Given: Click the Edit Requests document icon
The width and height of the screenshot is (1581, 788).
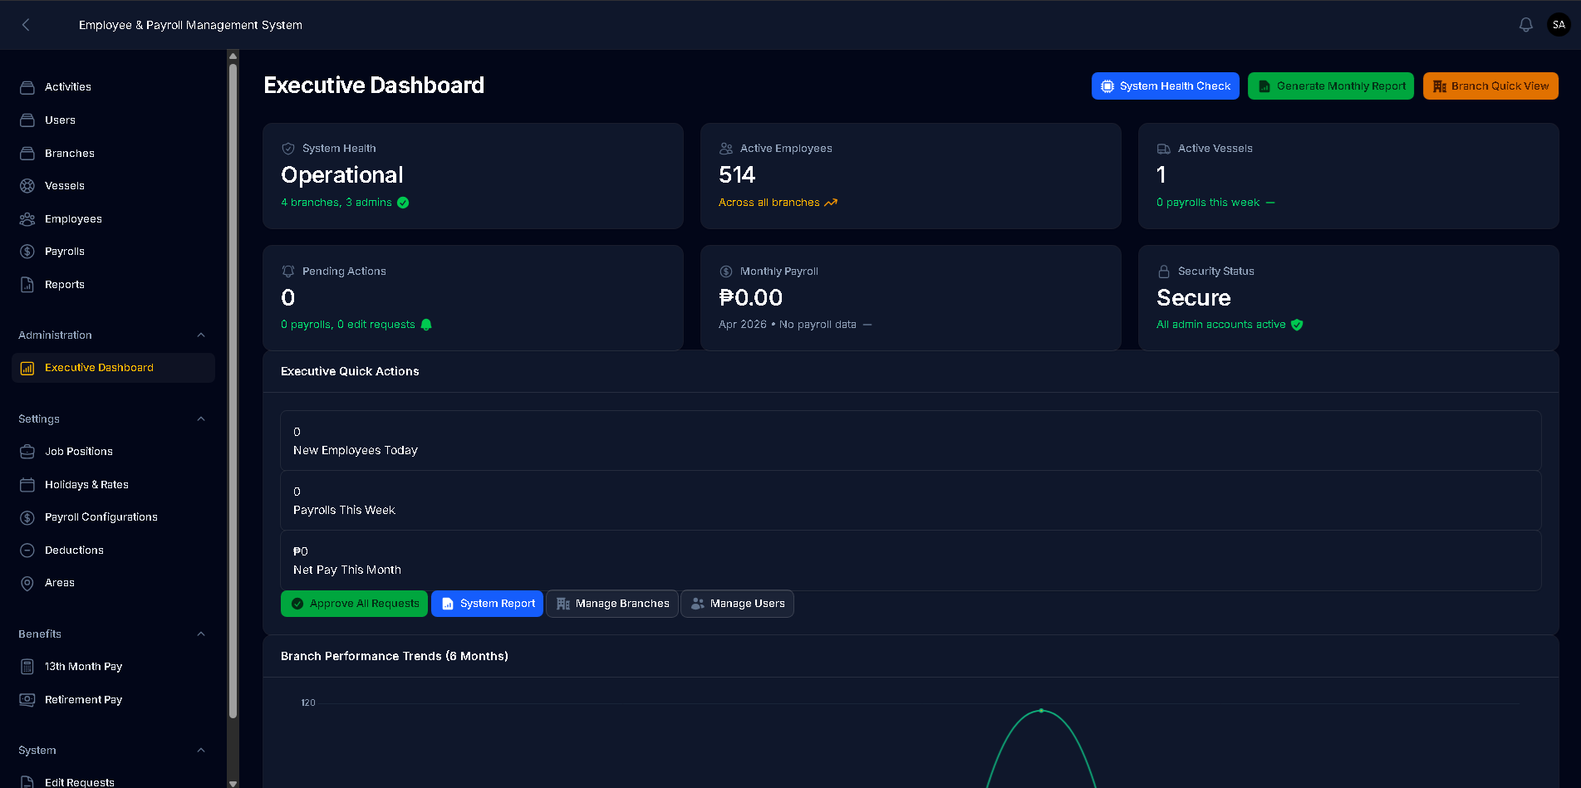Looking at the screenshot, I should point(27,782).
